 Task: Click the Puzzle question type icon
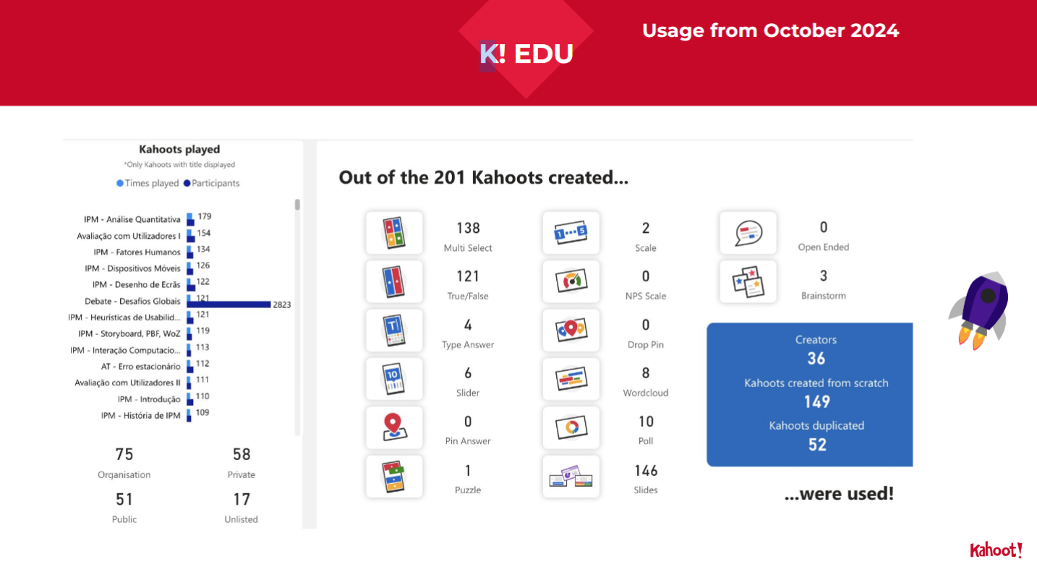[394, 476]
